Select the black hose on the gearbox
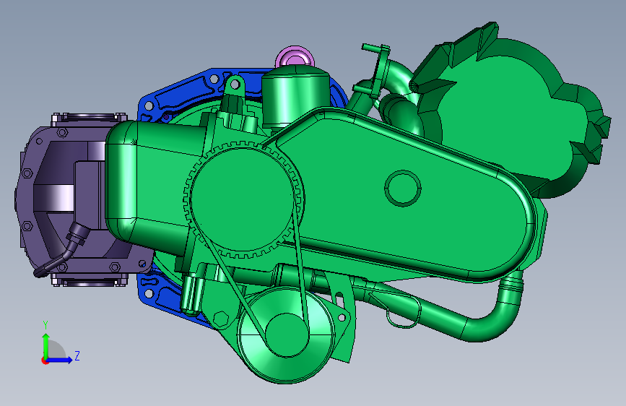Viewport: 626px width, 406px height. (62, 250)
